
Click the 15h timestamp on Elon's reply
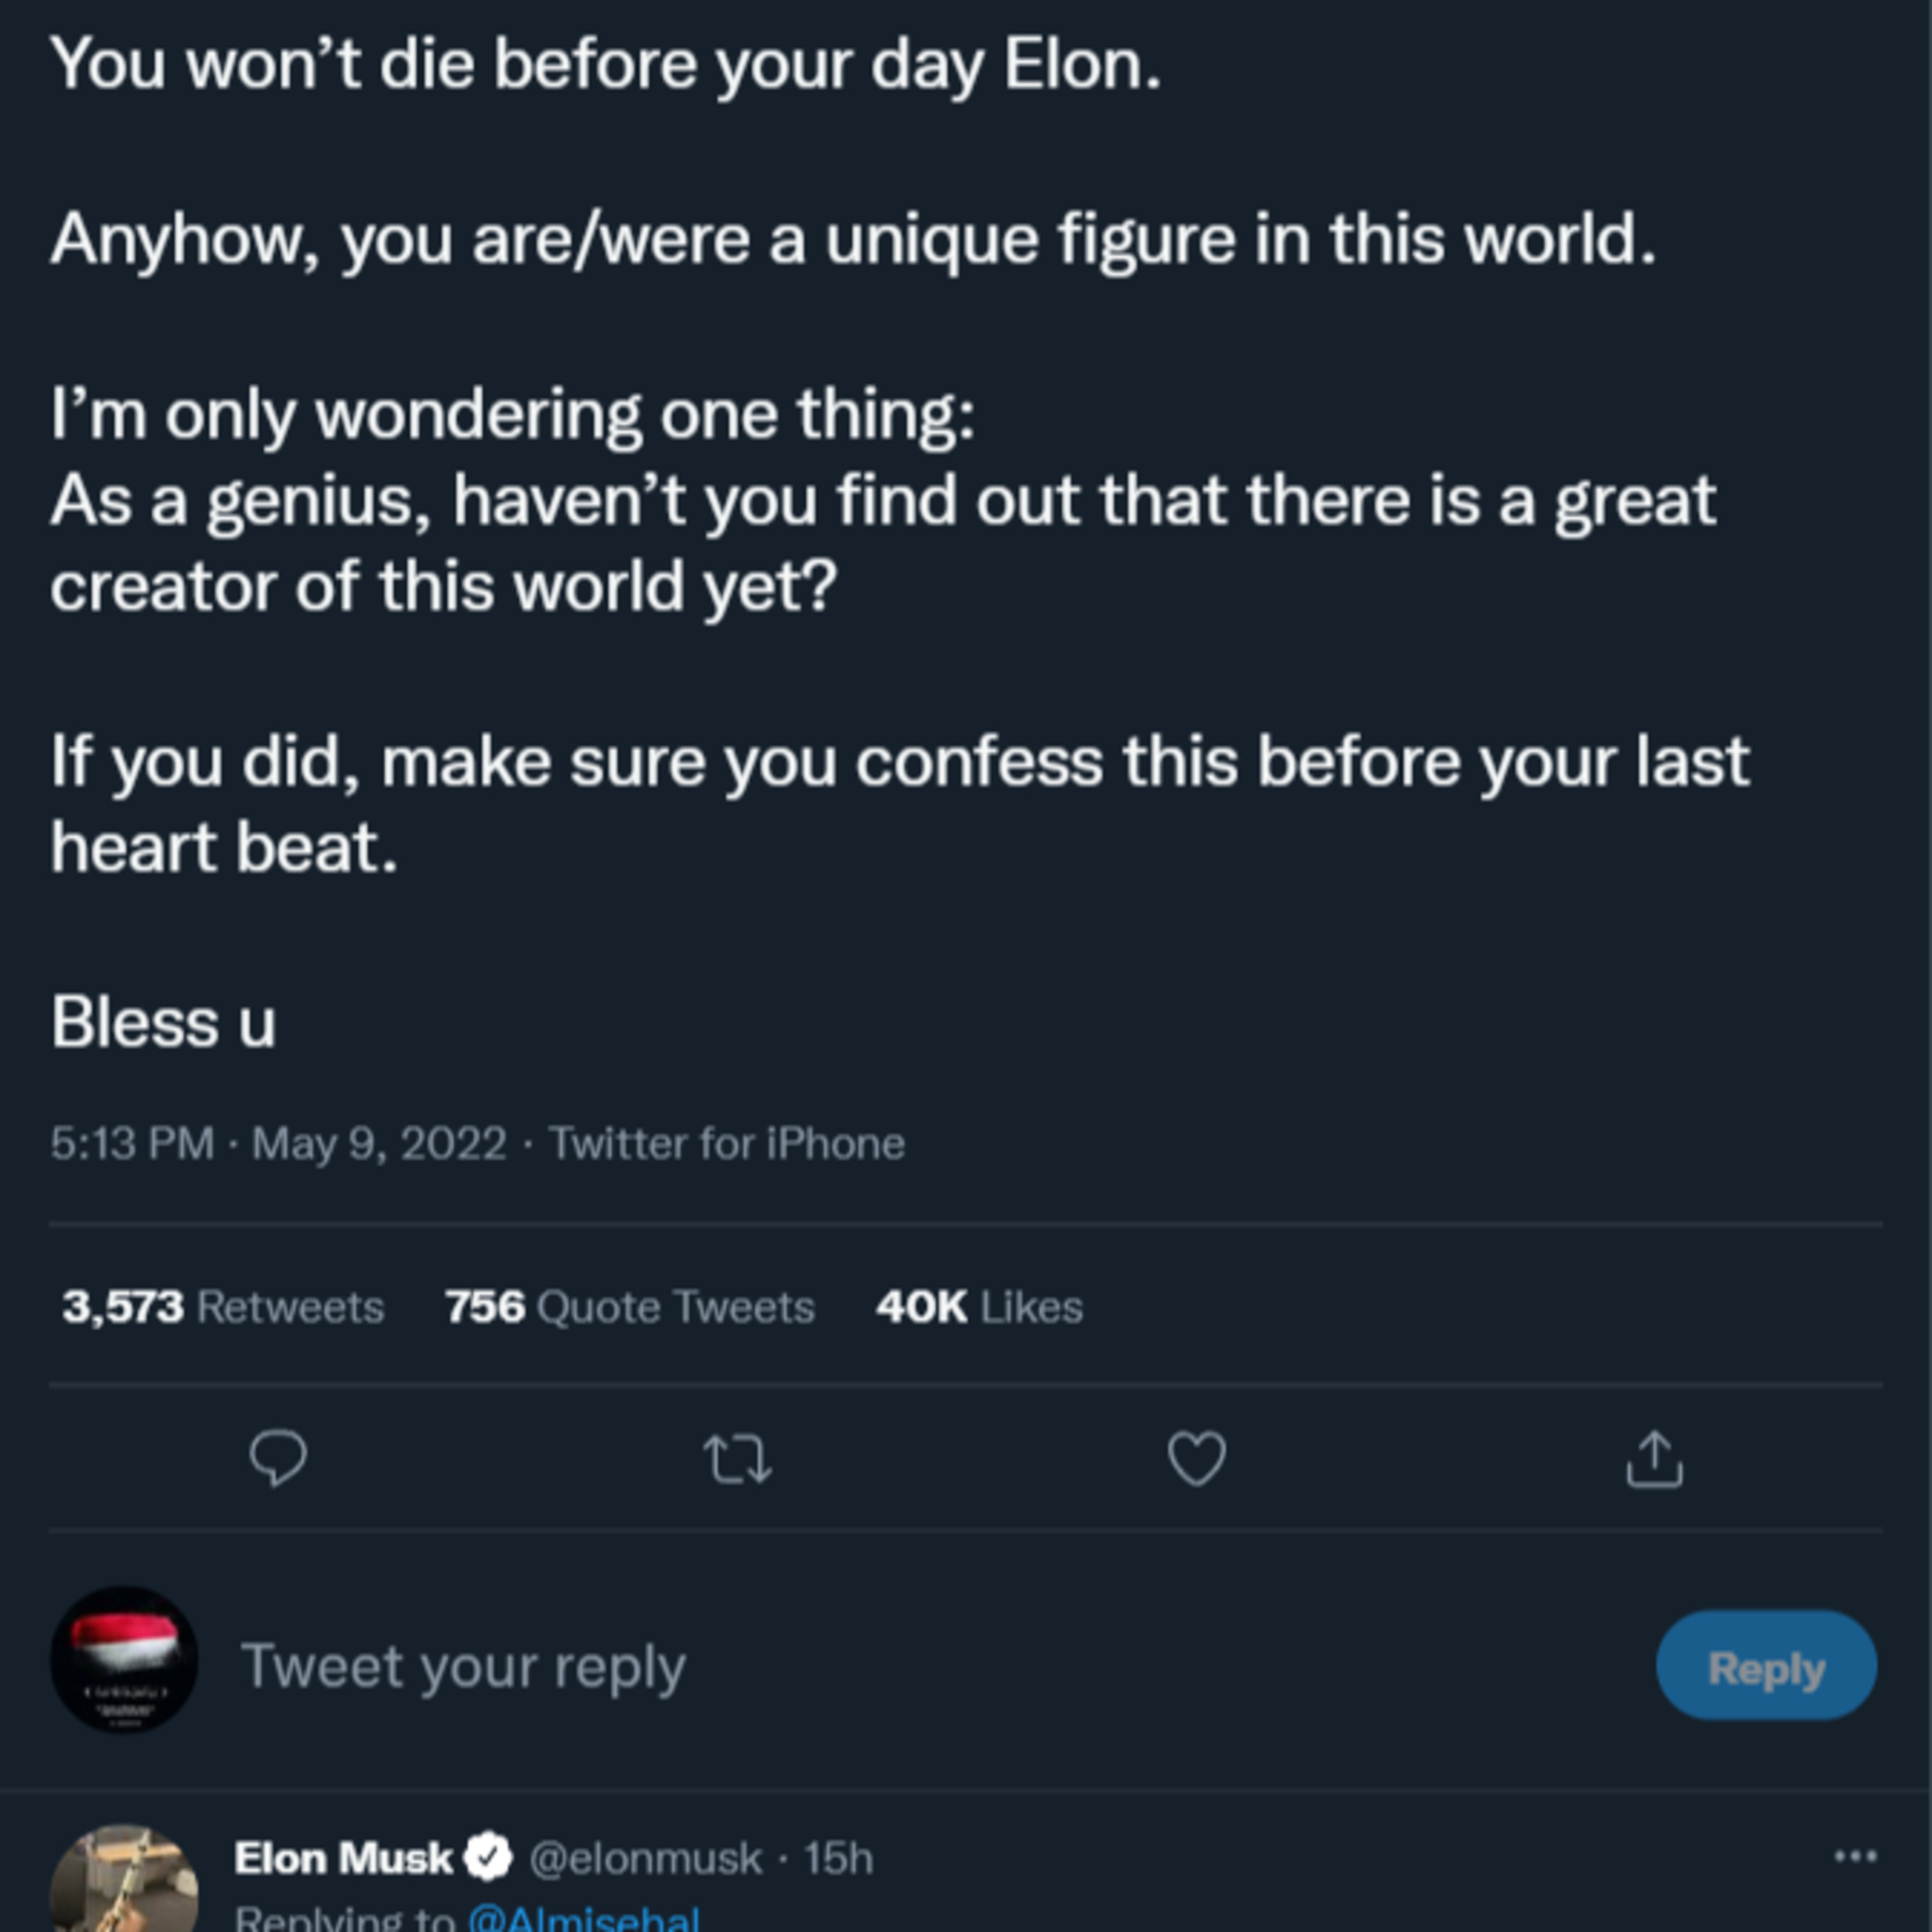838,1859
